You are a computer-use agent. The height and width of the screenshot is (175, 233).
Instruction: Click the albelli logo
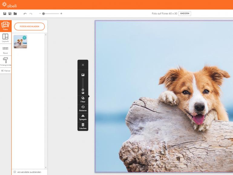(9, 5)
